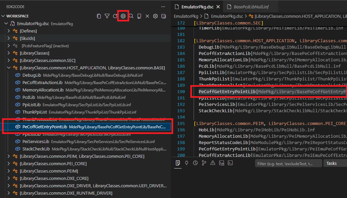Open the clock history icon in bottom panel
The image size is (347, 198).
(195, 163)
